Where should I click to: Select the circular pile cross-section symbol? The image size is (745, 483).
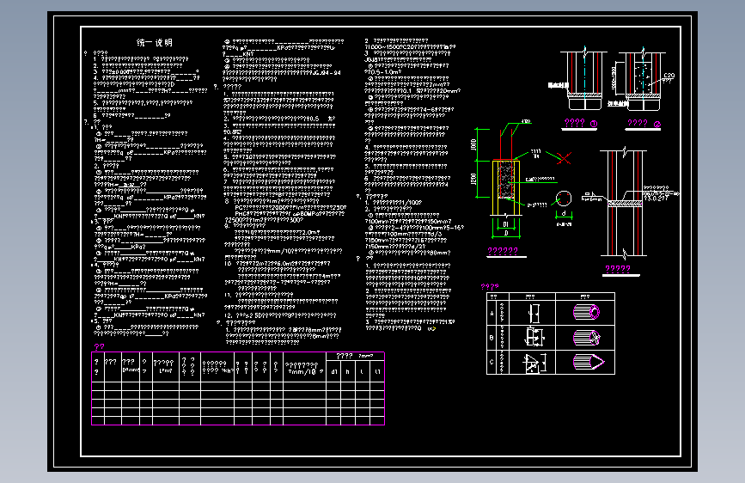[564, 199]
